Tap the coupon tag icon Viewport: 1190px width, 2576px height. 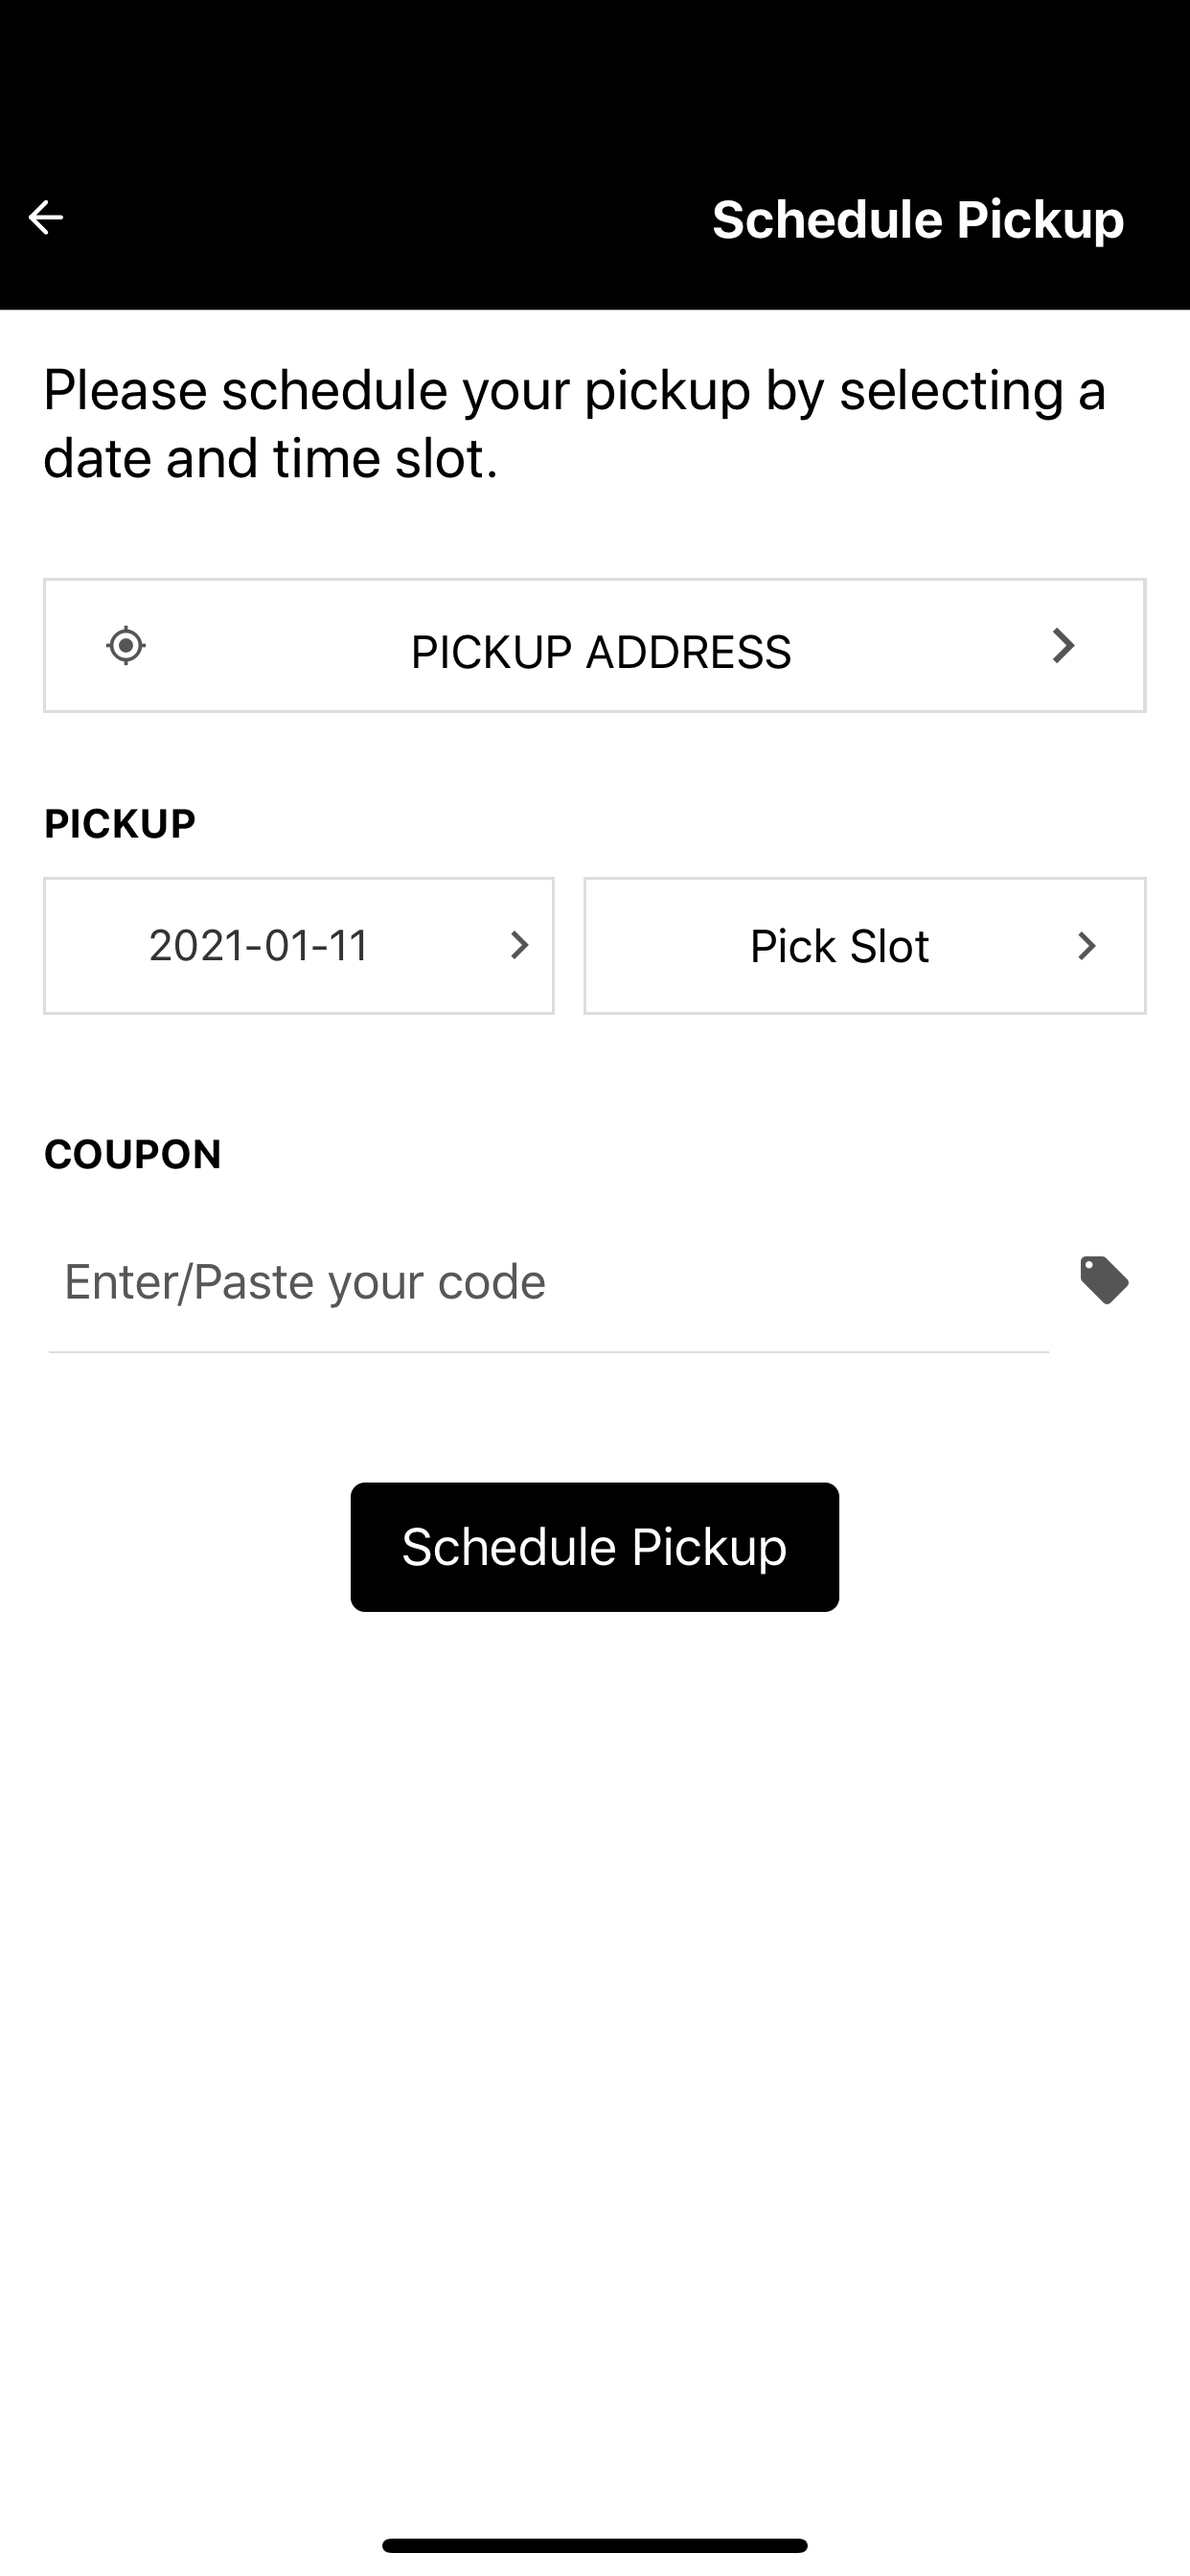1104,1280
